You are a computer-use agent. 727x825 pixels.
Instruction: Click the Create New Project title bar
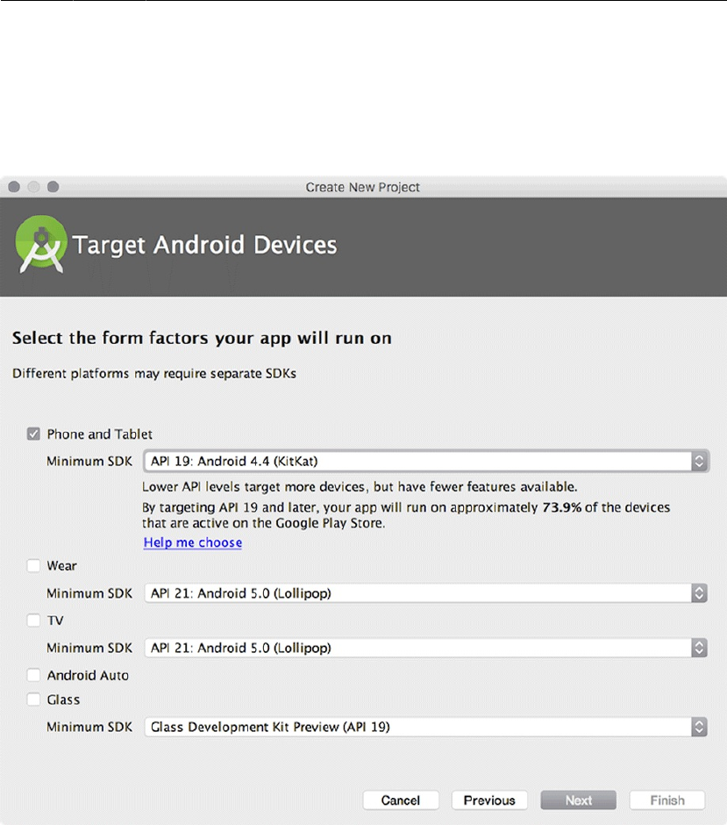pyautogui.click(x=363, y=187)
